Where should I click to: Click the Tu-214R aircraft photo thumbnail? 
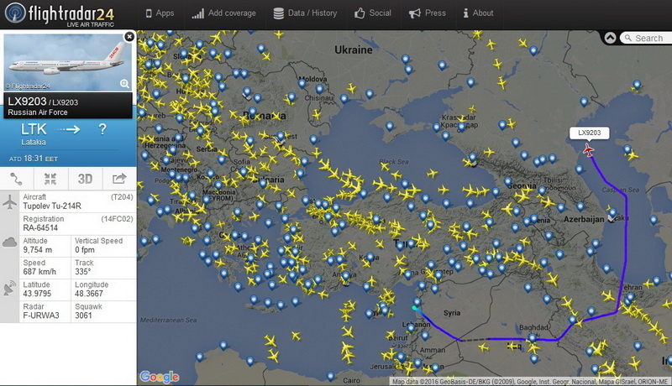[68, 62]
